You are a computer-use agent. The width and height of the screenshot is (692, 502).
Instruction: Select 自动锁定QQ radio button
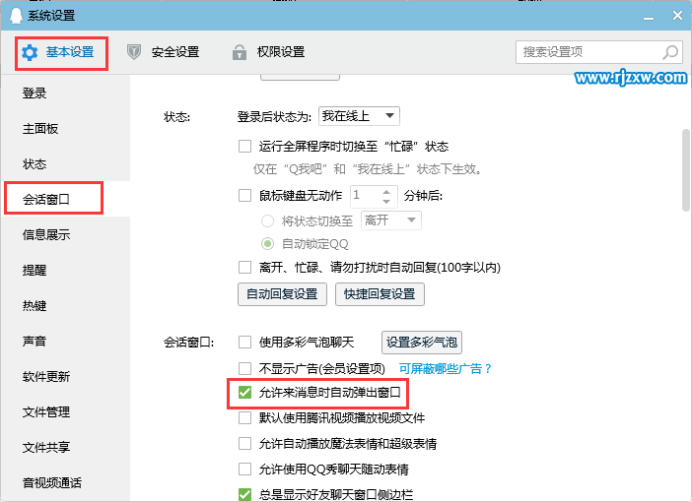click(267, 244)
